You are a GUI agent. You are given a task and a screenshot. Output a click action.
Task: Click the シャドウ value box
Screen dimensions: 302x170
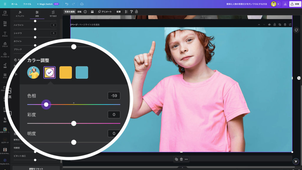54,33
